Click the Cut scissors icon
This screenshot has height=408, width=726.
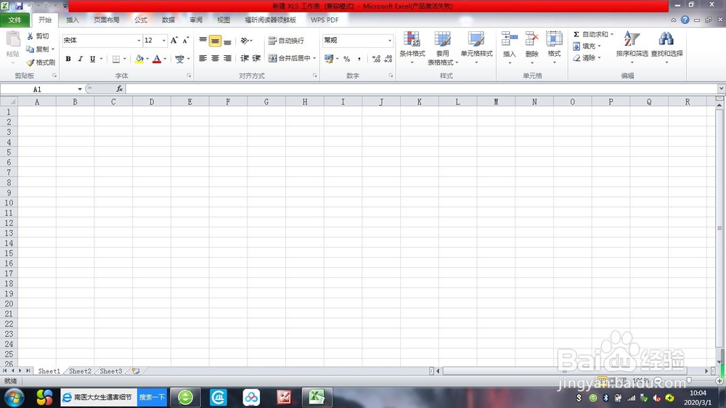coord(30,36)
